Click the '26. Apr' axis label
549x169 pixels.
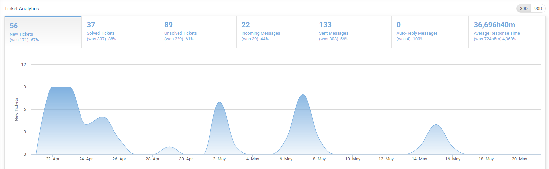point(119,159)
